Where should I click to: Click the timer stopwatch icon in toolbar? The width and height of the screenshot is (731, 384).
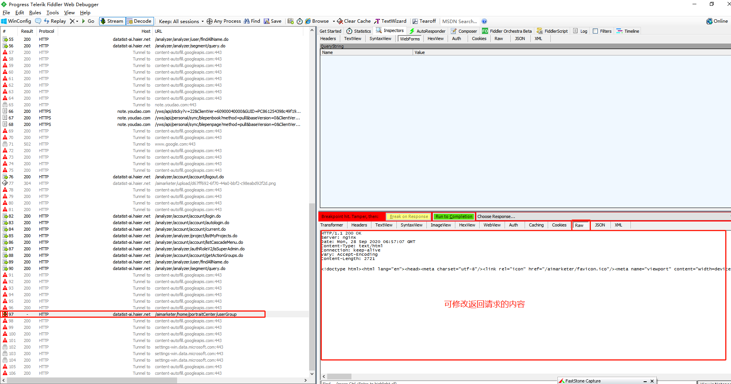(x=300, y=21)
